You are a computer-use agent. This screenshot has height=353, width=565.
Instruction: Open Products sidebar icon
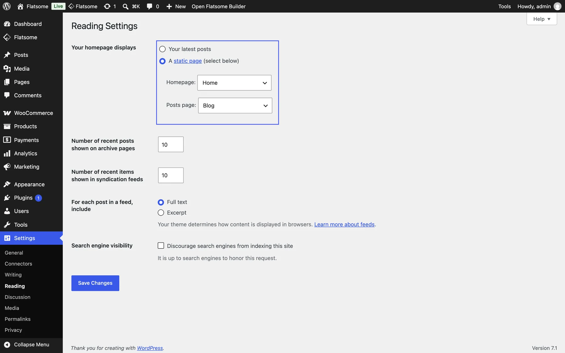[7, 126]
